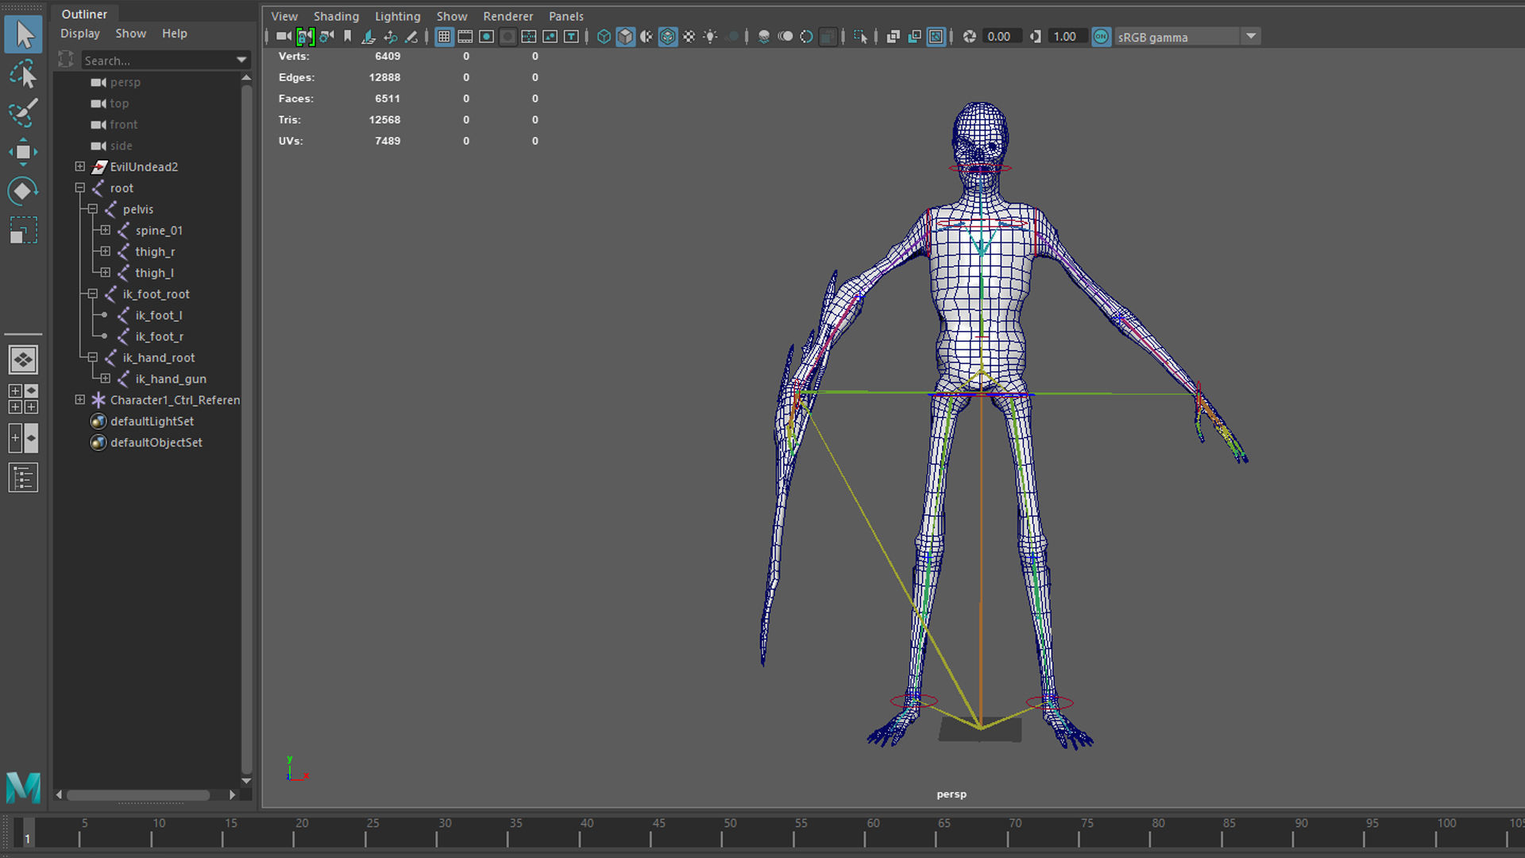
Task: Click the camera lock icon
Action: 305,37
